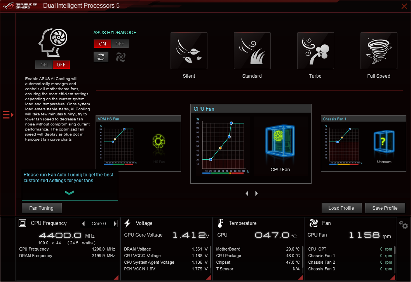Expand the Voltage panel corner triangle

tap(208, 277)
